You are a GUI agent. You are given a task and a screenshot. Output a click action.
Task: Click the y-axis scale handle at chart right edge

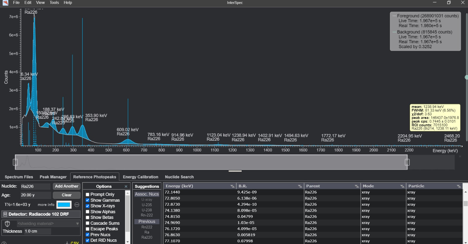(x=466, y=77)
